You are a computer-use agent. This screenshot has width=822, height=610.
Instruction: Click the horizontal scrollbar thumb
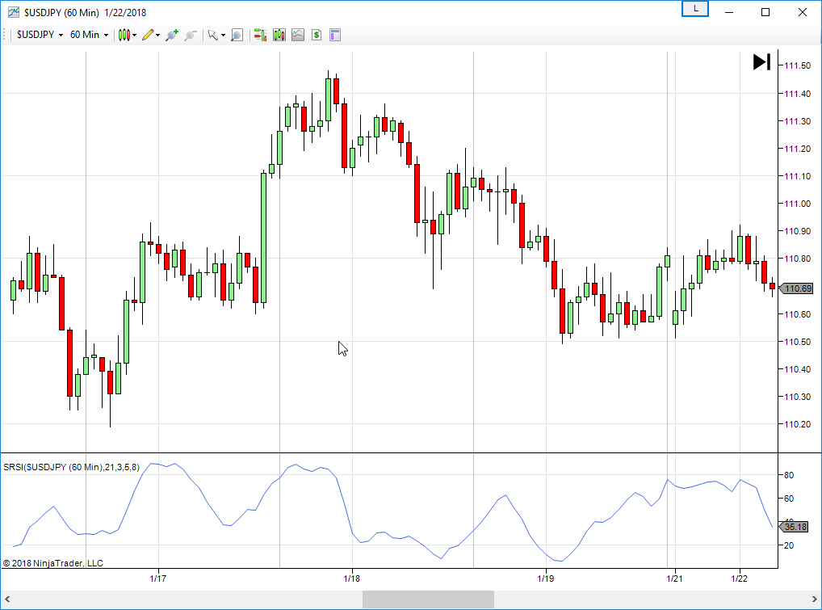point(428,599)
